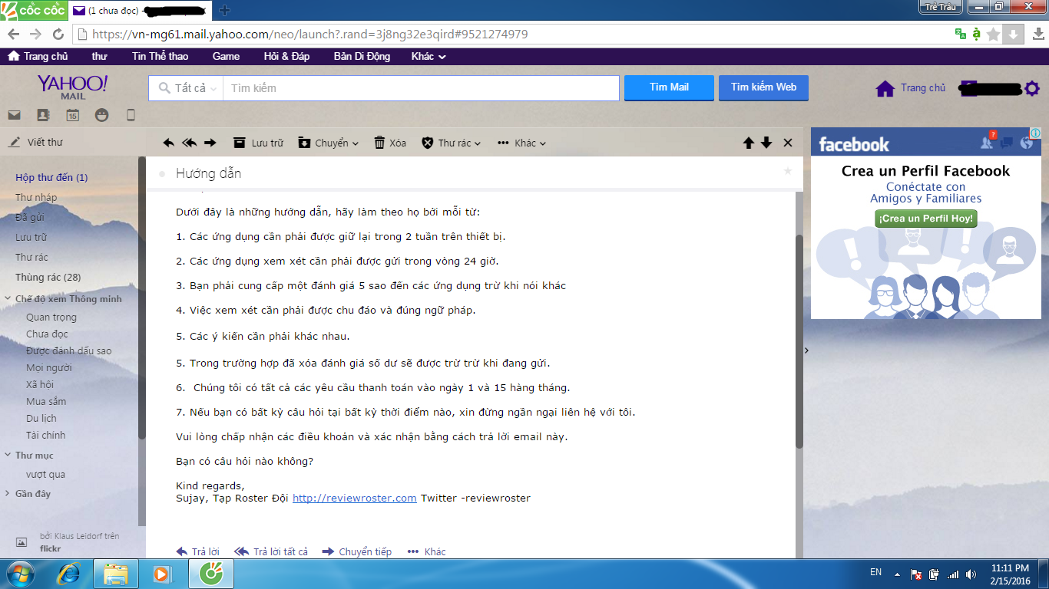This screenshot has height=589, width=1049.
Task: Bookmark the page with the star icon in address bar
Action: (x=994, y=35)
